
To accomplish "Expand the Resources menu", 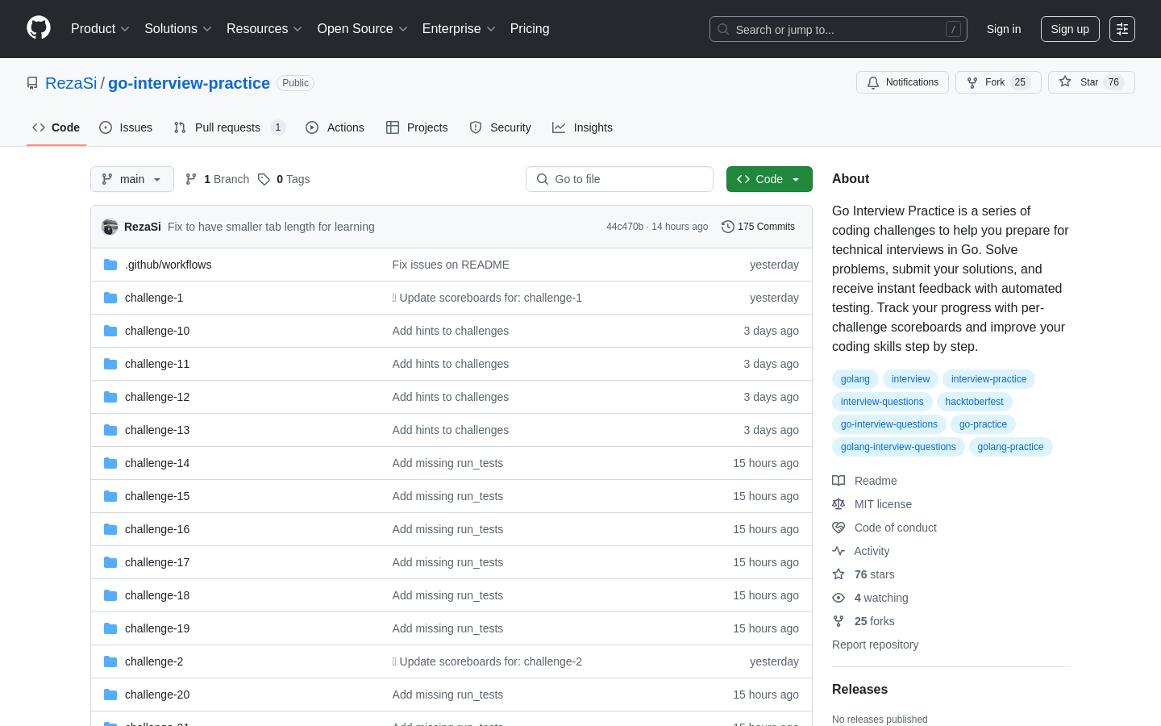I will coord(264,29).
